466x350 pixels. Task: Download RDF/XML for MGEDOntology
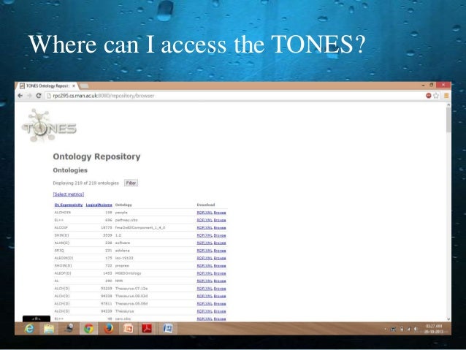pos(205,273)
